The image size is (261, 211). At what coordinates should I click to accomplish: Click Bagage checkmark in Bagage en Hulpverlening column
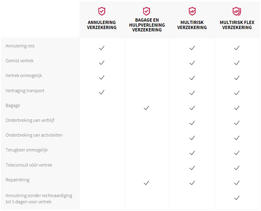146,108
